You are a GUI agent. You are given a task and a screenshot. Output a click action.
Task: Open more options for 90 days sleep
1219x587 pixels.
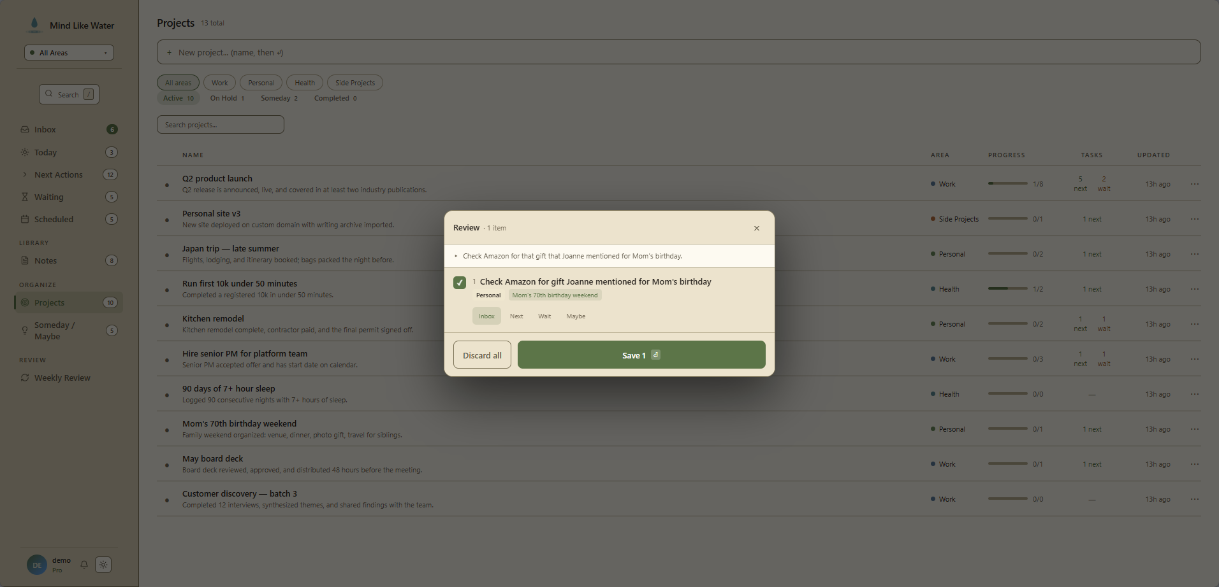click(1195, 394)
